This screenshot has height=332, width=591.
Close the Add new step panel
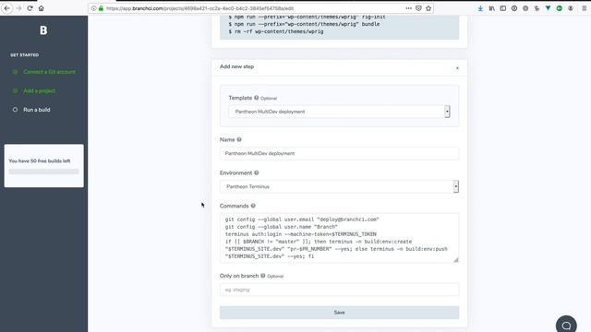[457, 68]
